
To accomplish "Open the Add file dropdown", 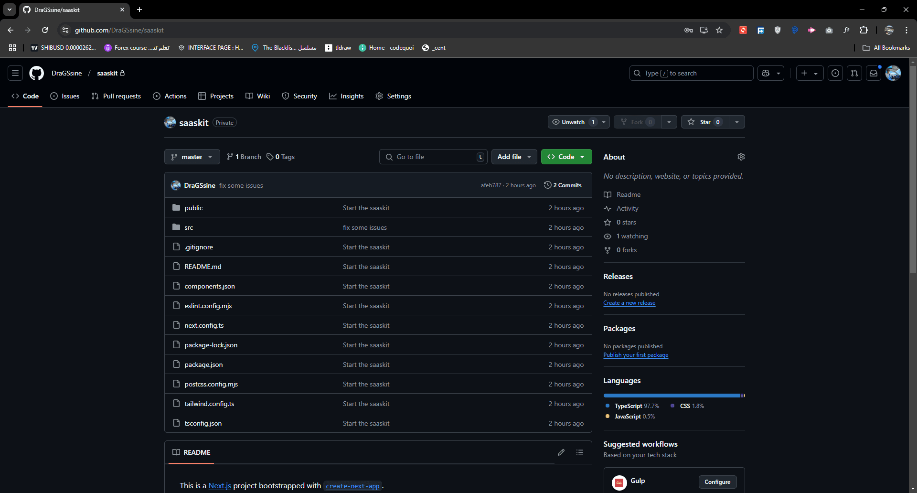I will coord(514,157).
